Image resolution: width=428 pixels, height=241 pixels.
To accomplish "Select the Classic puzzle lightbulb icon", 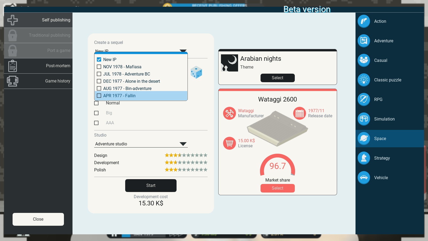I will pos(364,80).
